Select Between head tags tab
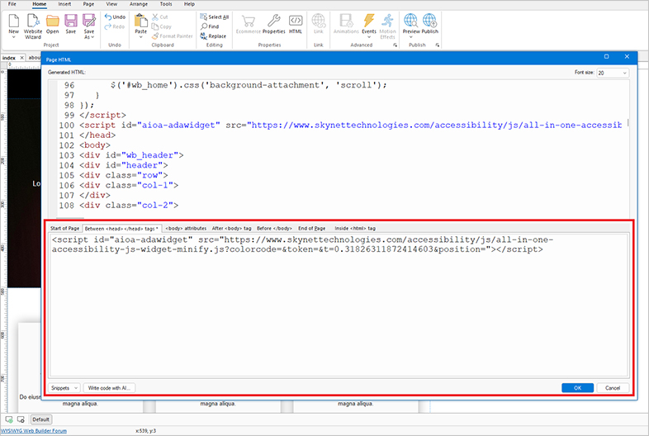Screen dimensions: 649x436 pyautogui.click(x=121, y=228)
